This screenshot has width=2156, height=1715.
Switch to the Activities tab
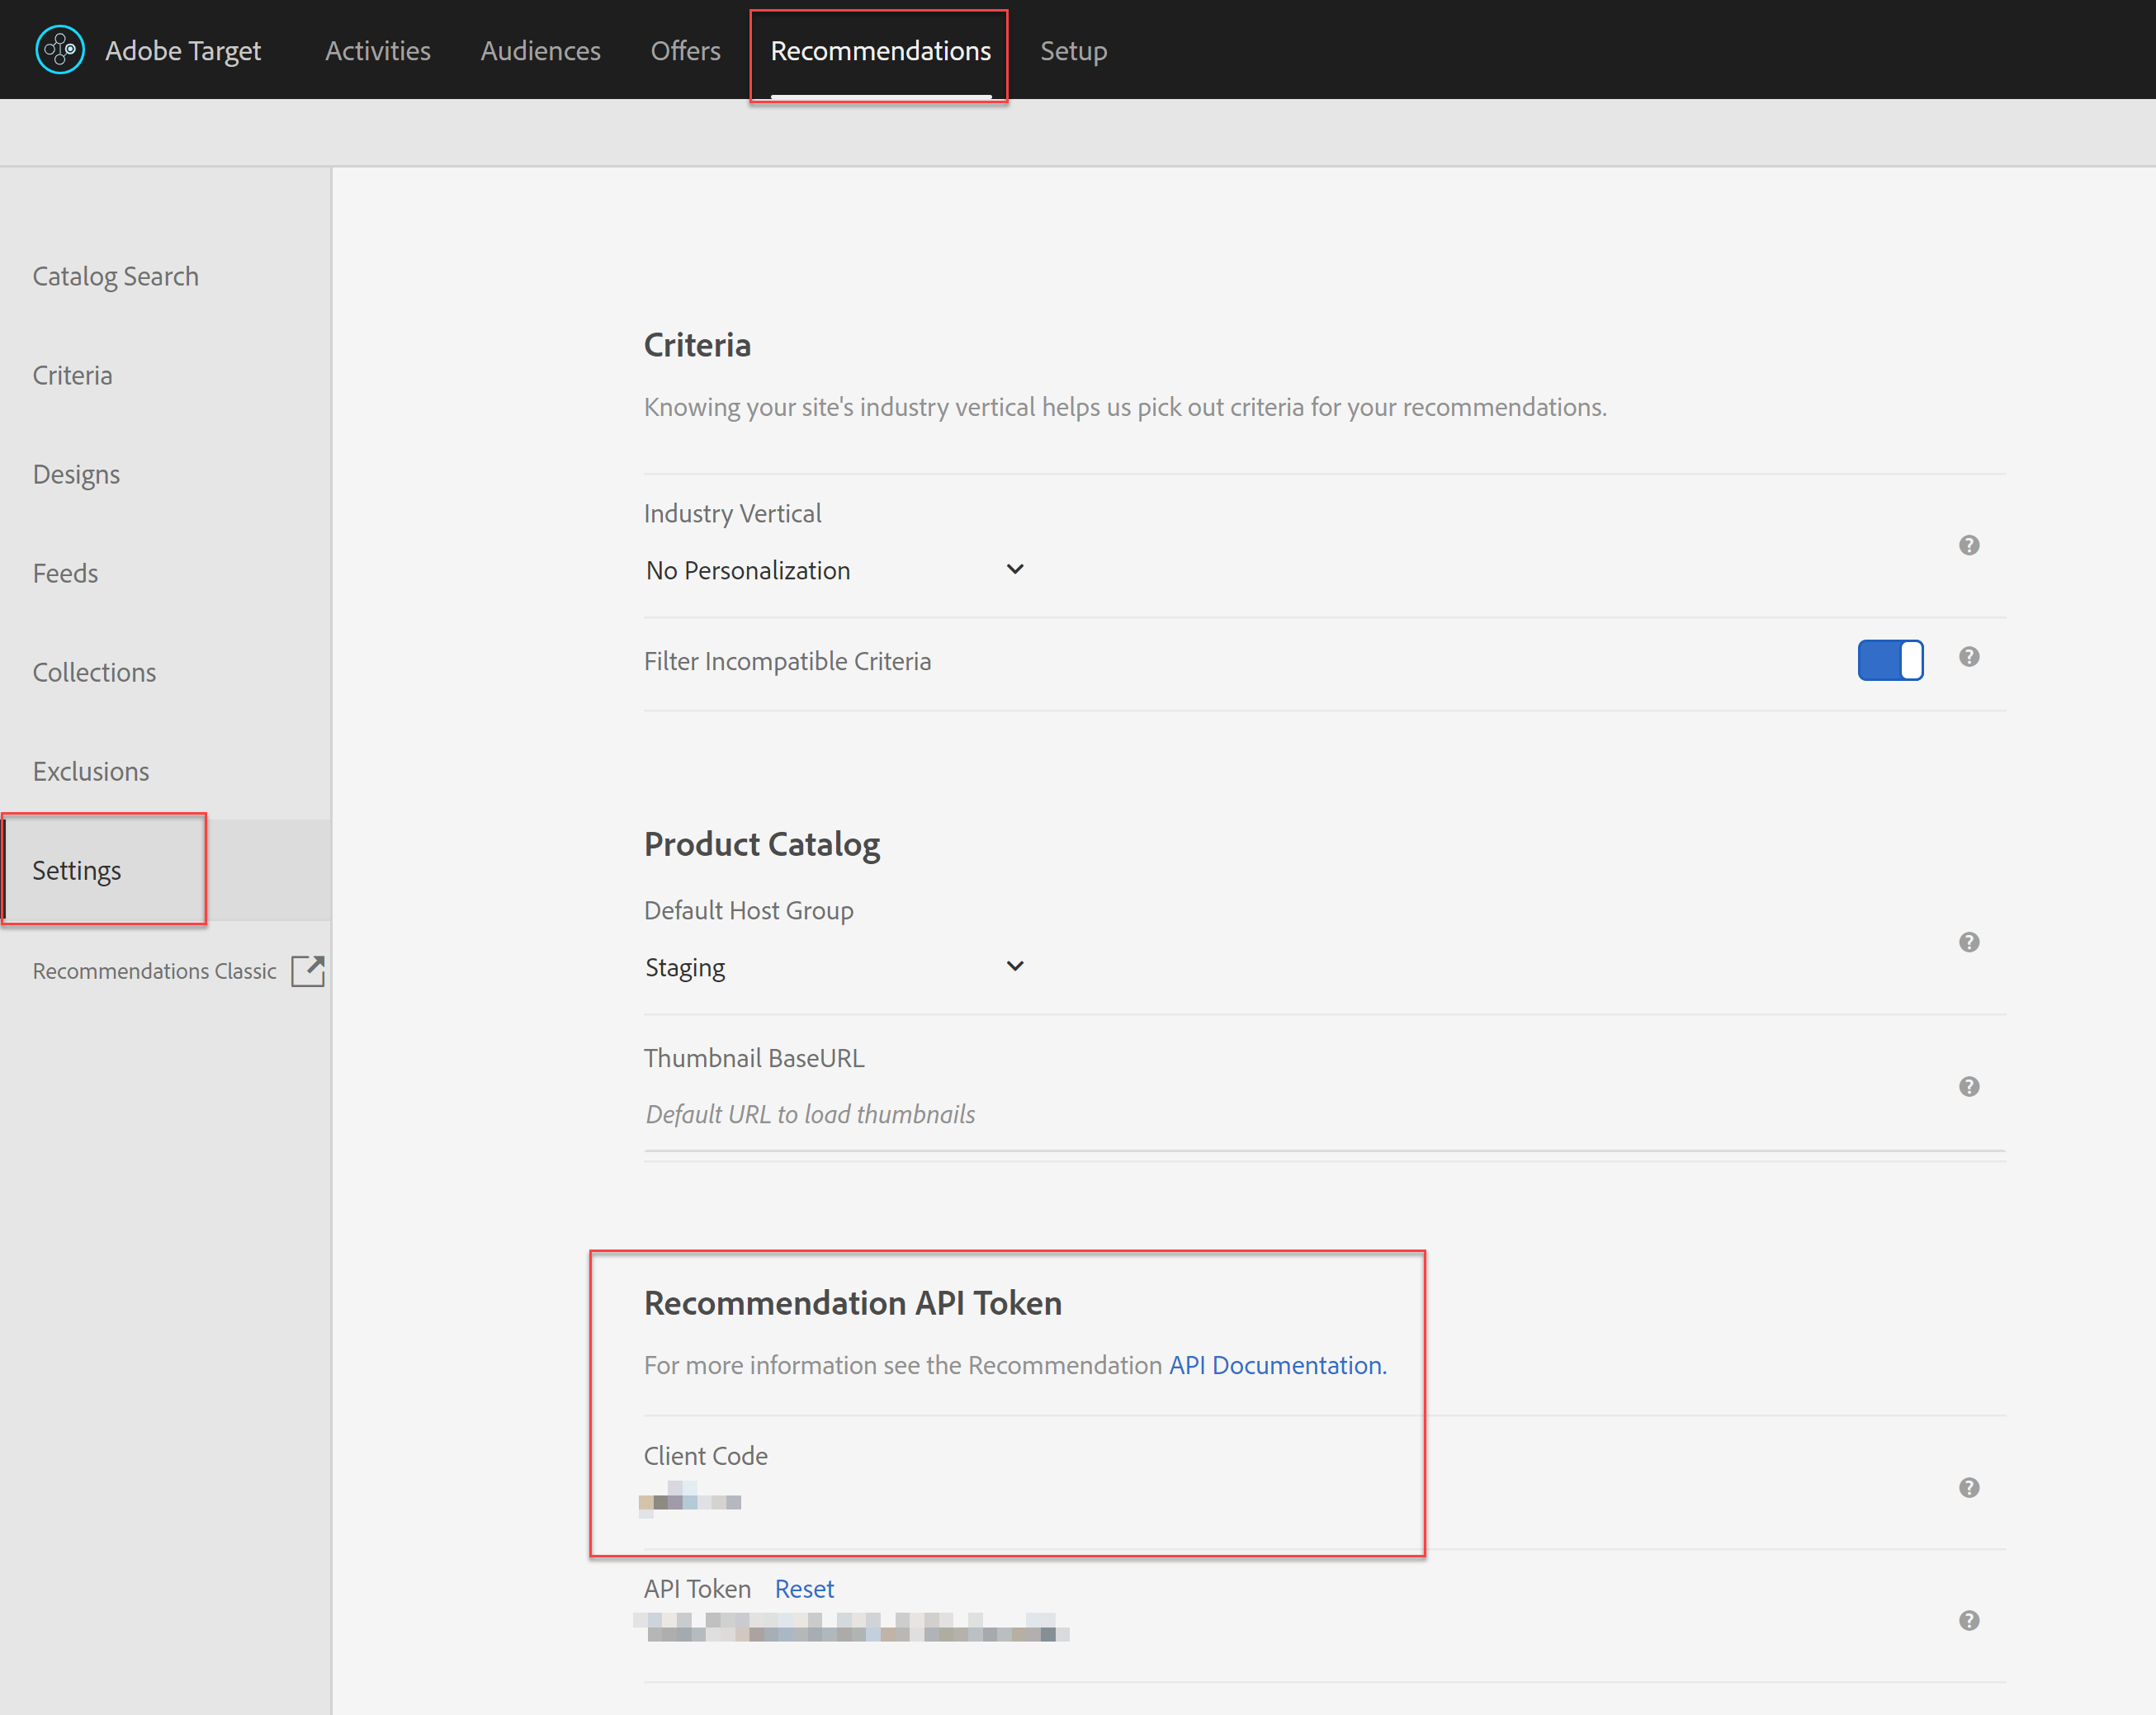pos(377,51)
